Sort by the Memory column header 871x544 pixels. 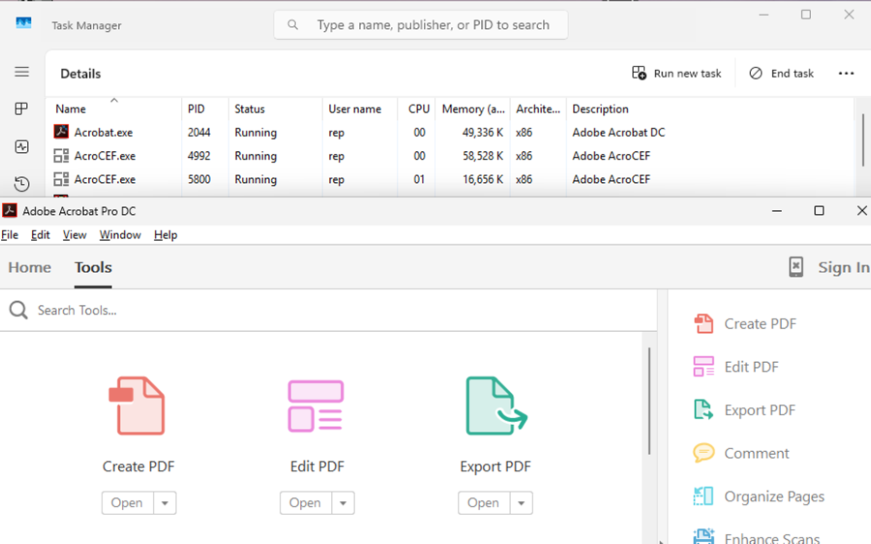point(473,109)
